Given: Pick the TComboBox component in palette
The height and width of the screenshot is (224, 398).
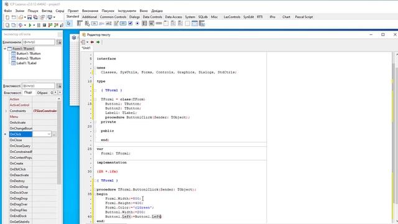Looking at the screenshot, I should (152, 24).
